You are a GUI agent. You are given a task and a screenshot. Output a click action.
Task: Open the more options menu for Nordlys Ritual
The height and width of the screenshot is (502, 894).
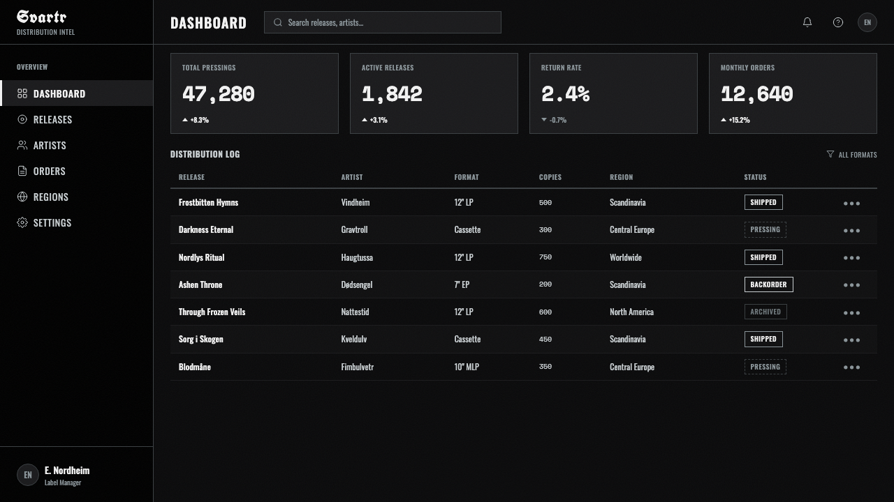(851, 257)
